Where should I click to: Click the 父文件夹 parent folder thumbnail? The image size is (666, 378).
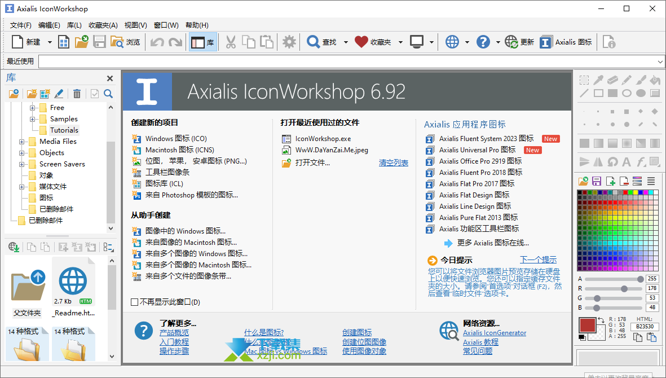(28, 293)
